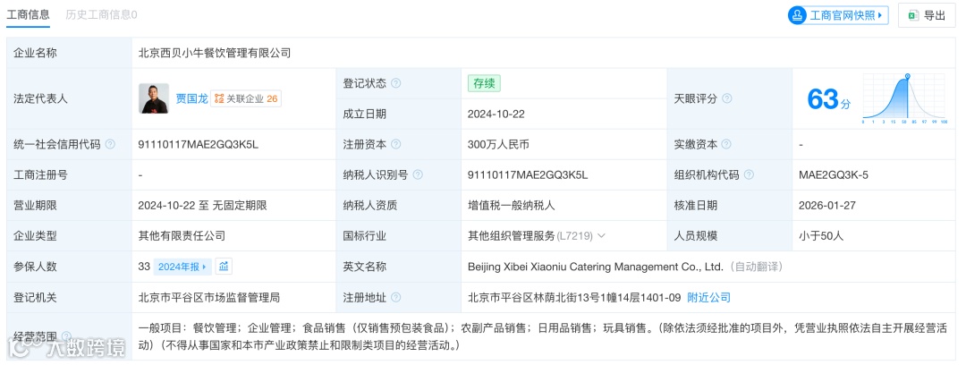Screen dimensions: 966x365
Task: Click the 300万人民币 registered capital value
Action: click(x=498, y=144)
